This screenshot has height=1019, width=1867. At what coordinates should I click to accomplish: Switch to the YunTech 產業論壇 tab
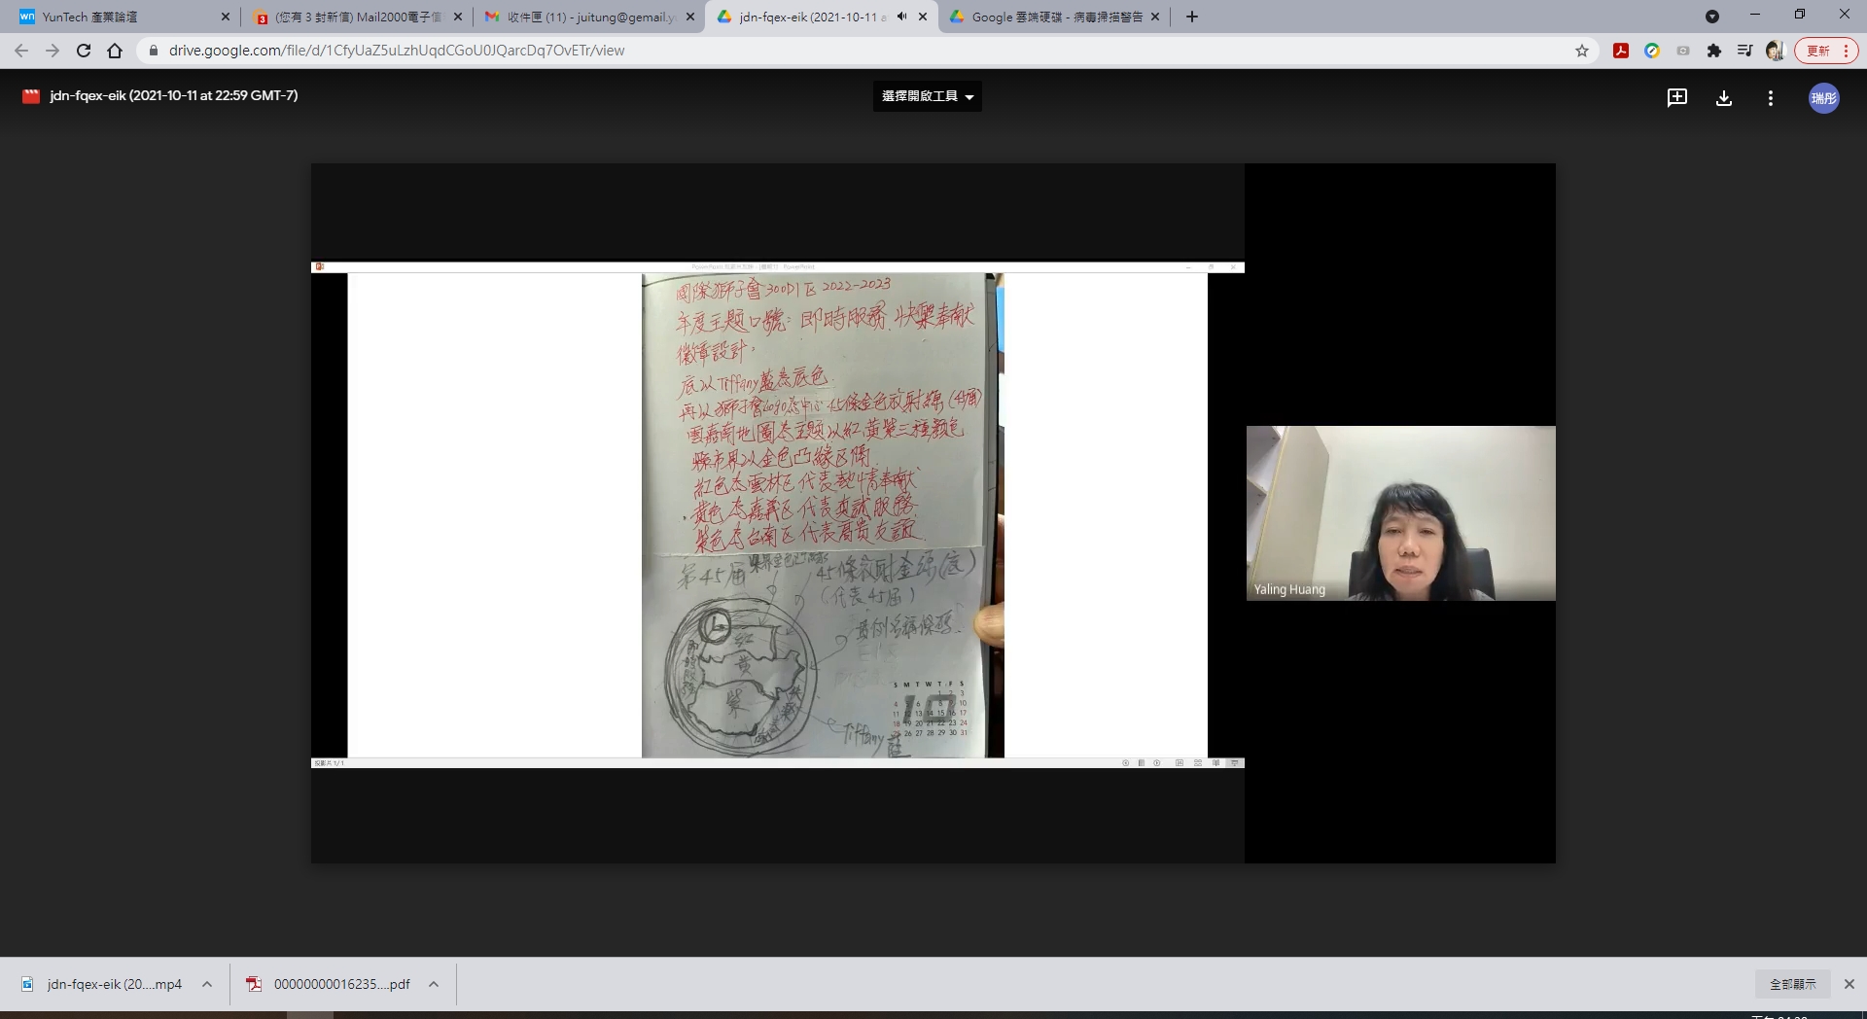[117, 17]
